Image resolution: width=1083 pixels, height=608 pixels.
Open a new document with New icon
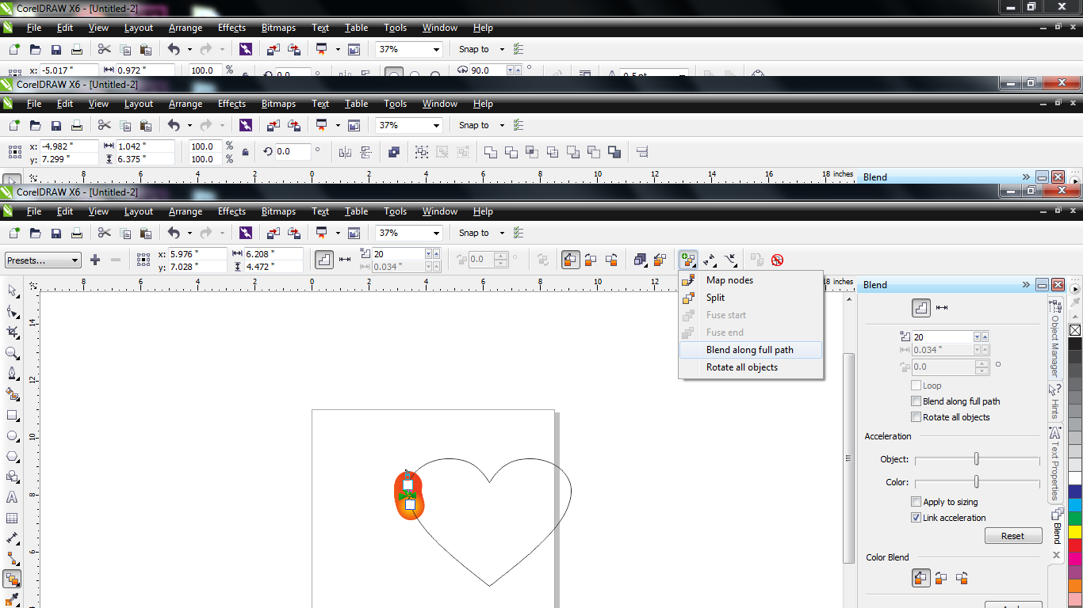13,233
